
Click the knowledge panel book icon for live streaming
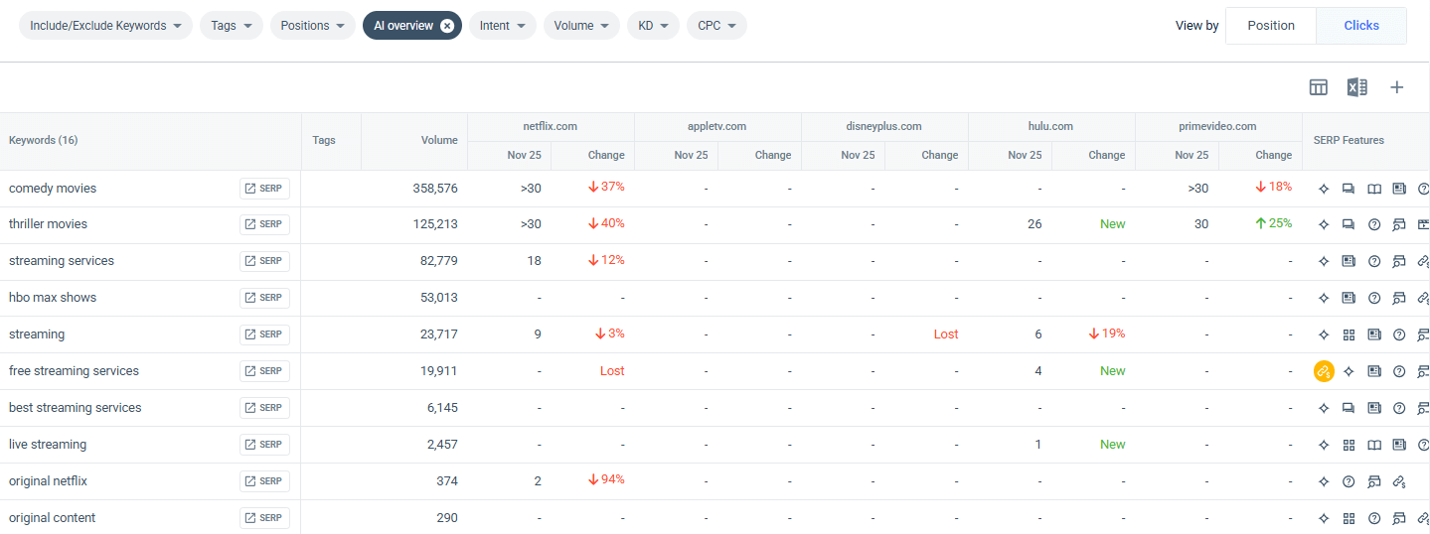1374,445
